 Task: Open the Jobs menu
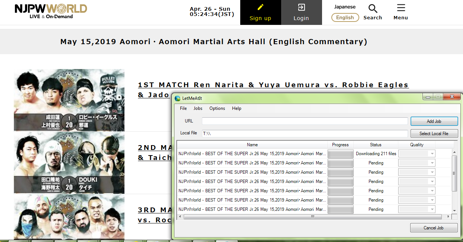tap(198, 108)
